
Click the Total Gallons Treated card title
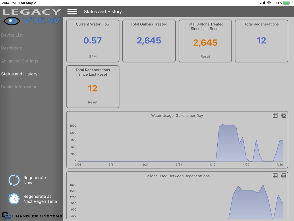(x=149, y=24)
